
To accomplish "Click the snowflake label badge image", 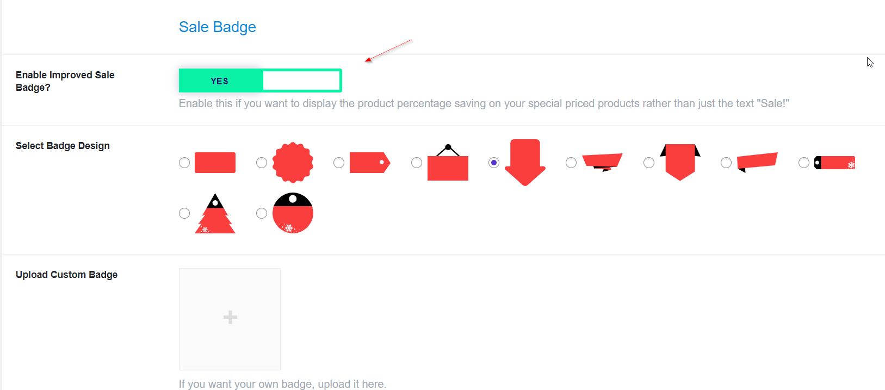I will point(834,163).
